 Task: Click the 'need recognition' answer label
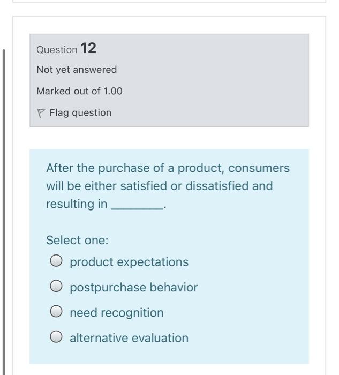coord(117,312)
